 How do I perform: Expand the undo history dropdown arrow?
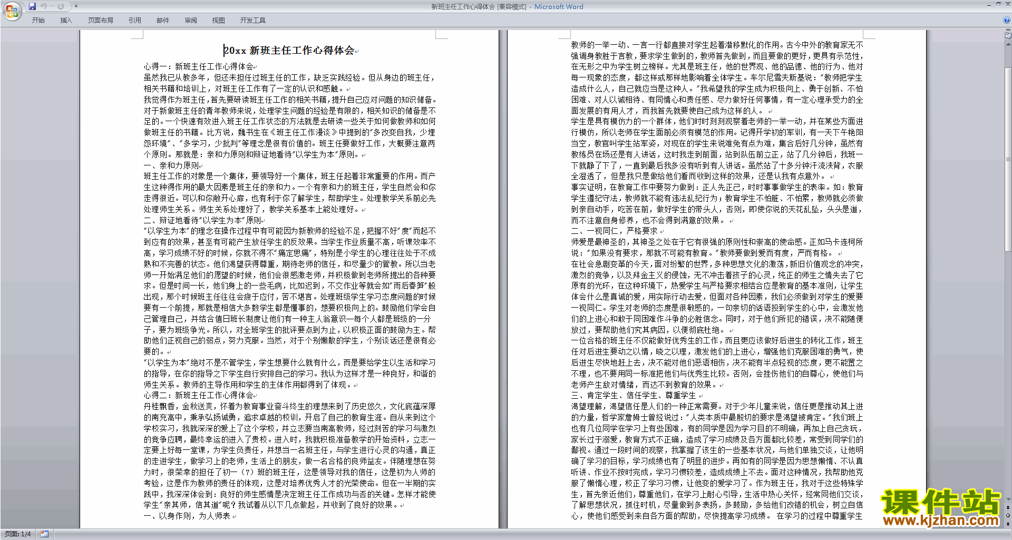pos(52,6)
